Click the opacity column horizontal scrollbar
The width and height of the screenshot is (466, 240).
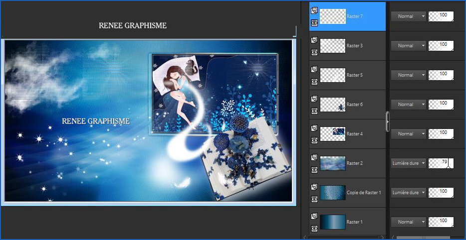pos(423,238)
